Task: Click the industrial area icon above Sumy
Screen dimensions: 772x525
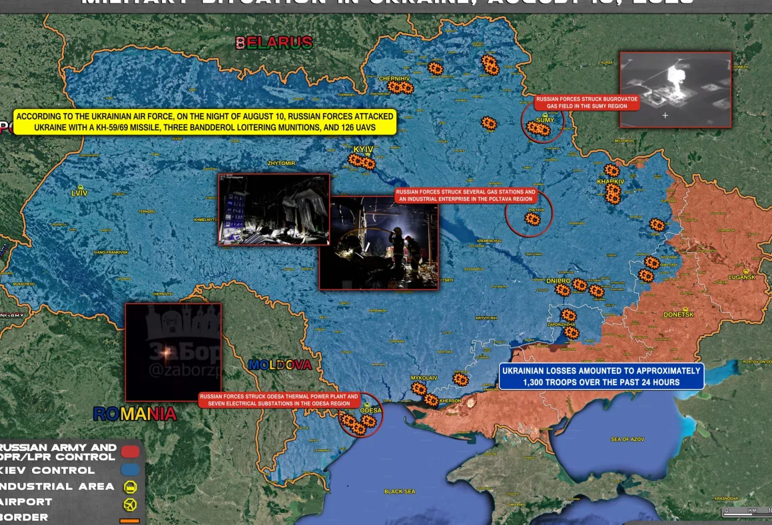Action: tap(545, 114)
